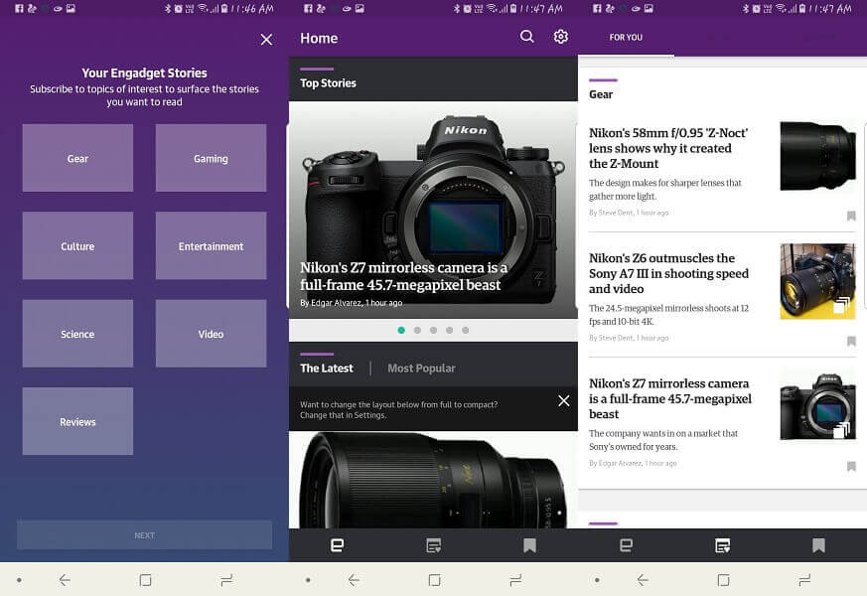Open Nikon's Z7 article in Gear list
Viewport: 867px width, 596px height.
coord(670,398)
